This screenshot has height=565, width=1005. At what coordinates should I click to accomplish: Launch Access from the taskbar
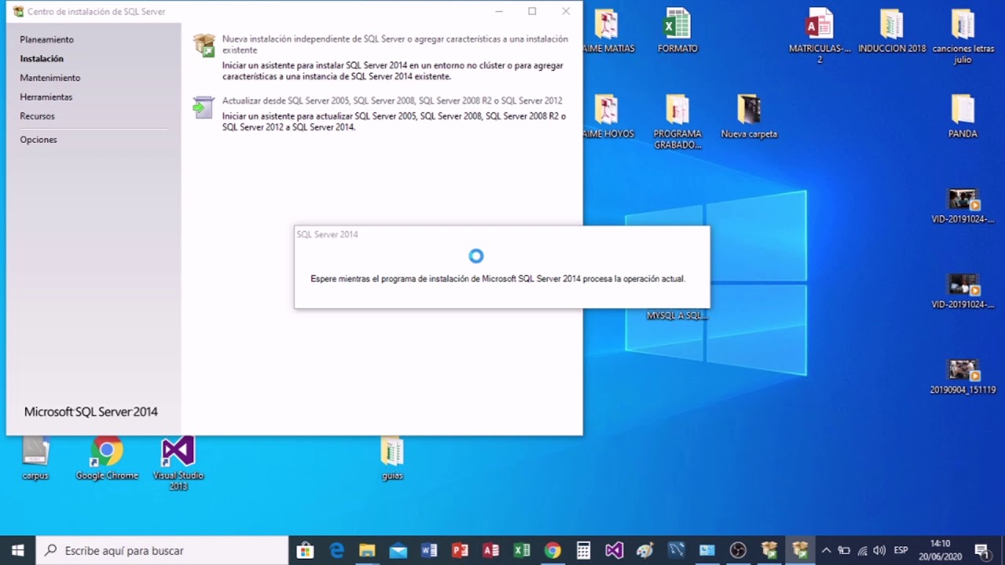tap(491, 550)
